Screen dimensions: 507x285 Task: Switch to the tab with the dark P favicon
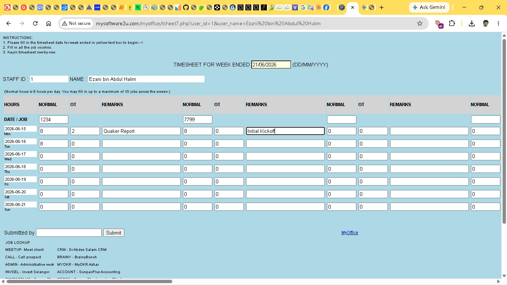[342, 7]
